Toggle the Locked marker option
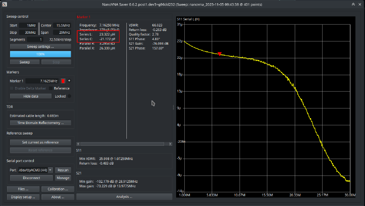365x206 pixels. tap(68, 96)
